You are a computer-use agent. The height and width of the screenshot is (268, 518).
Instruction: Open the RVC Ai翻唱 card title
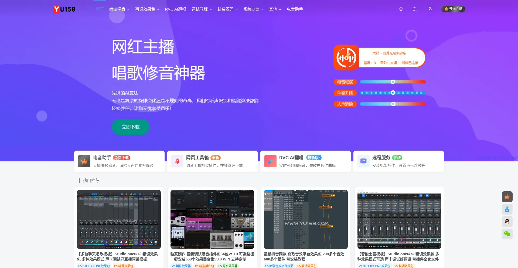point(291,158)
